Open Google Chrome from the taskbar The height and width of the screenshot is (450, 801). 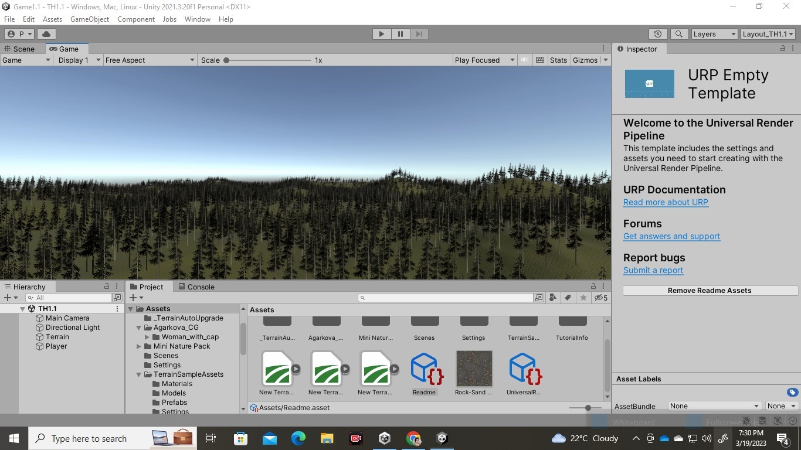pos(413,438)
